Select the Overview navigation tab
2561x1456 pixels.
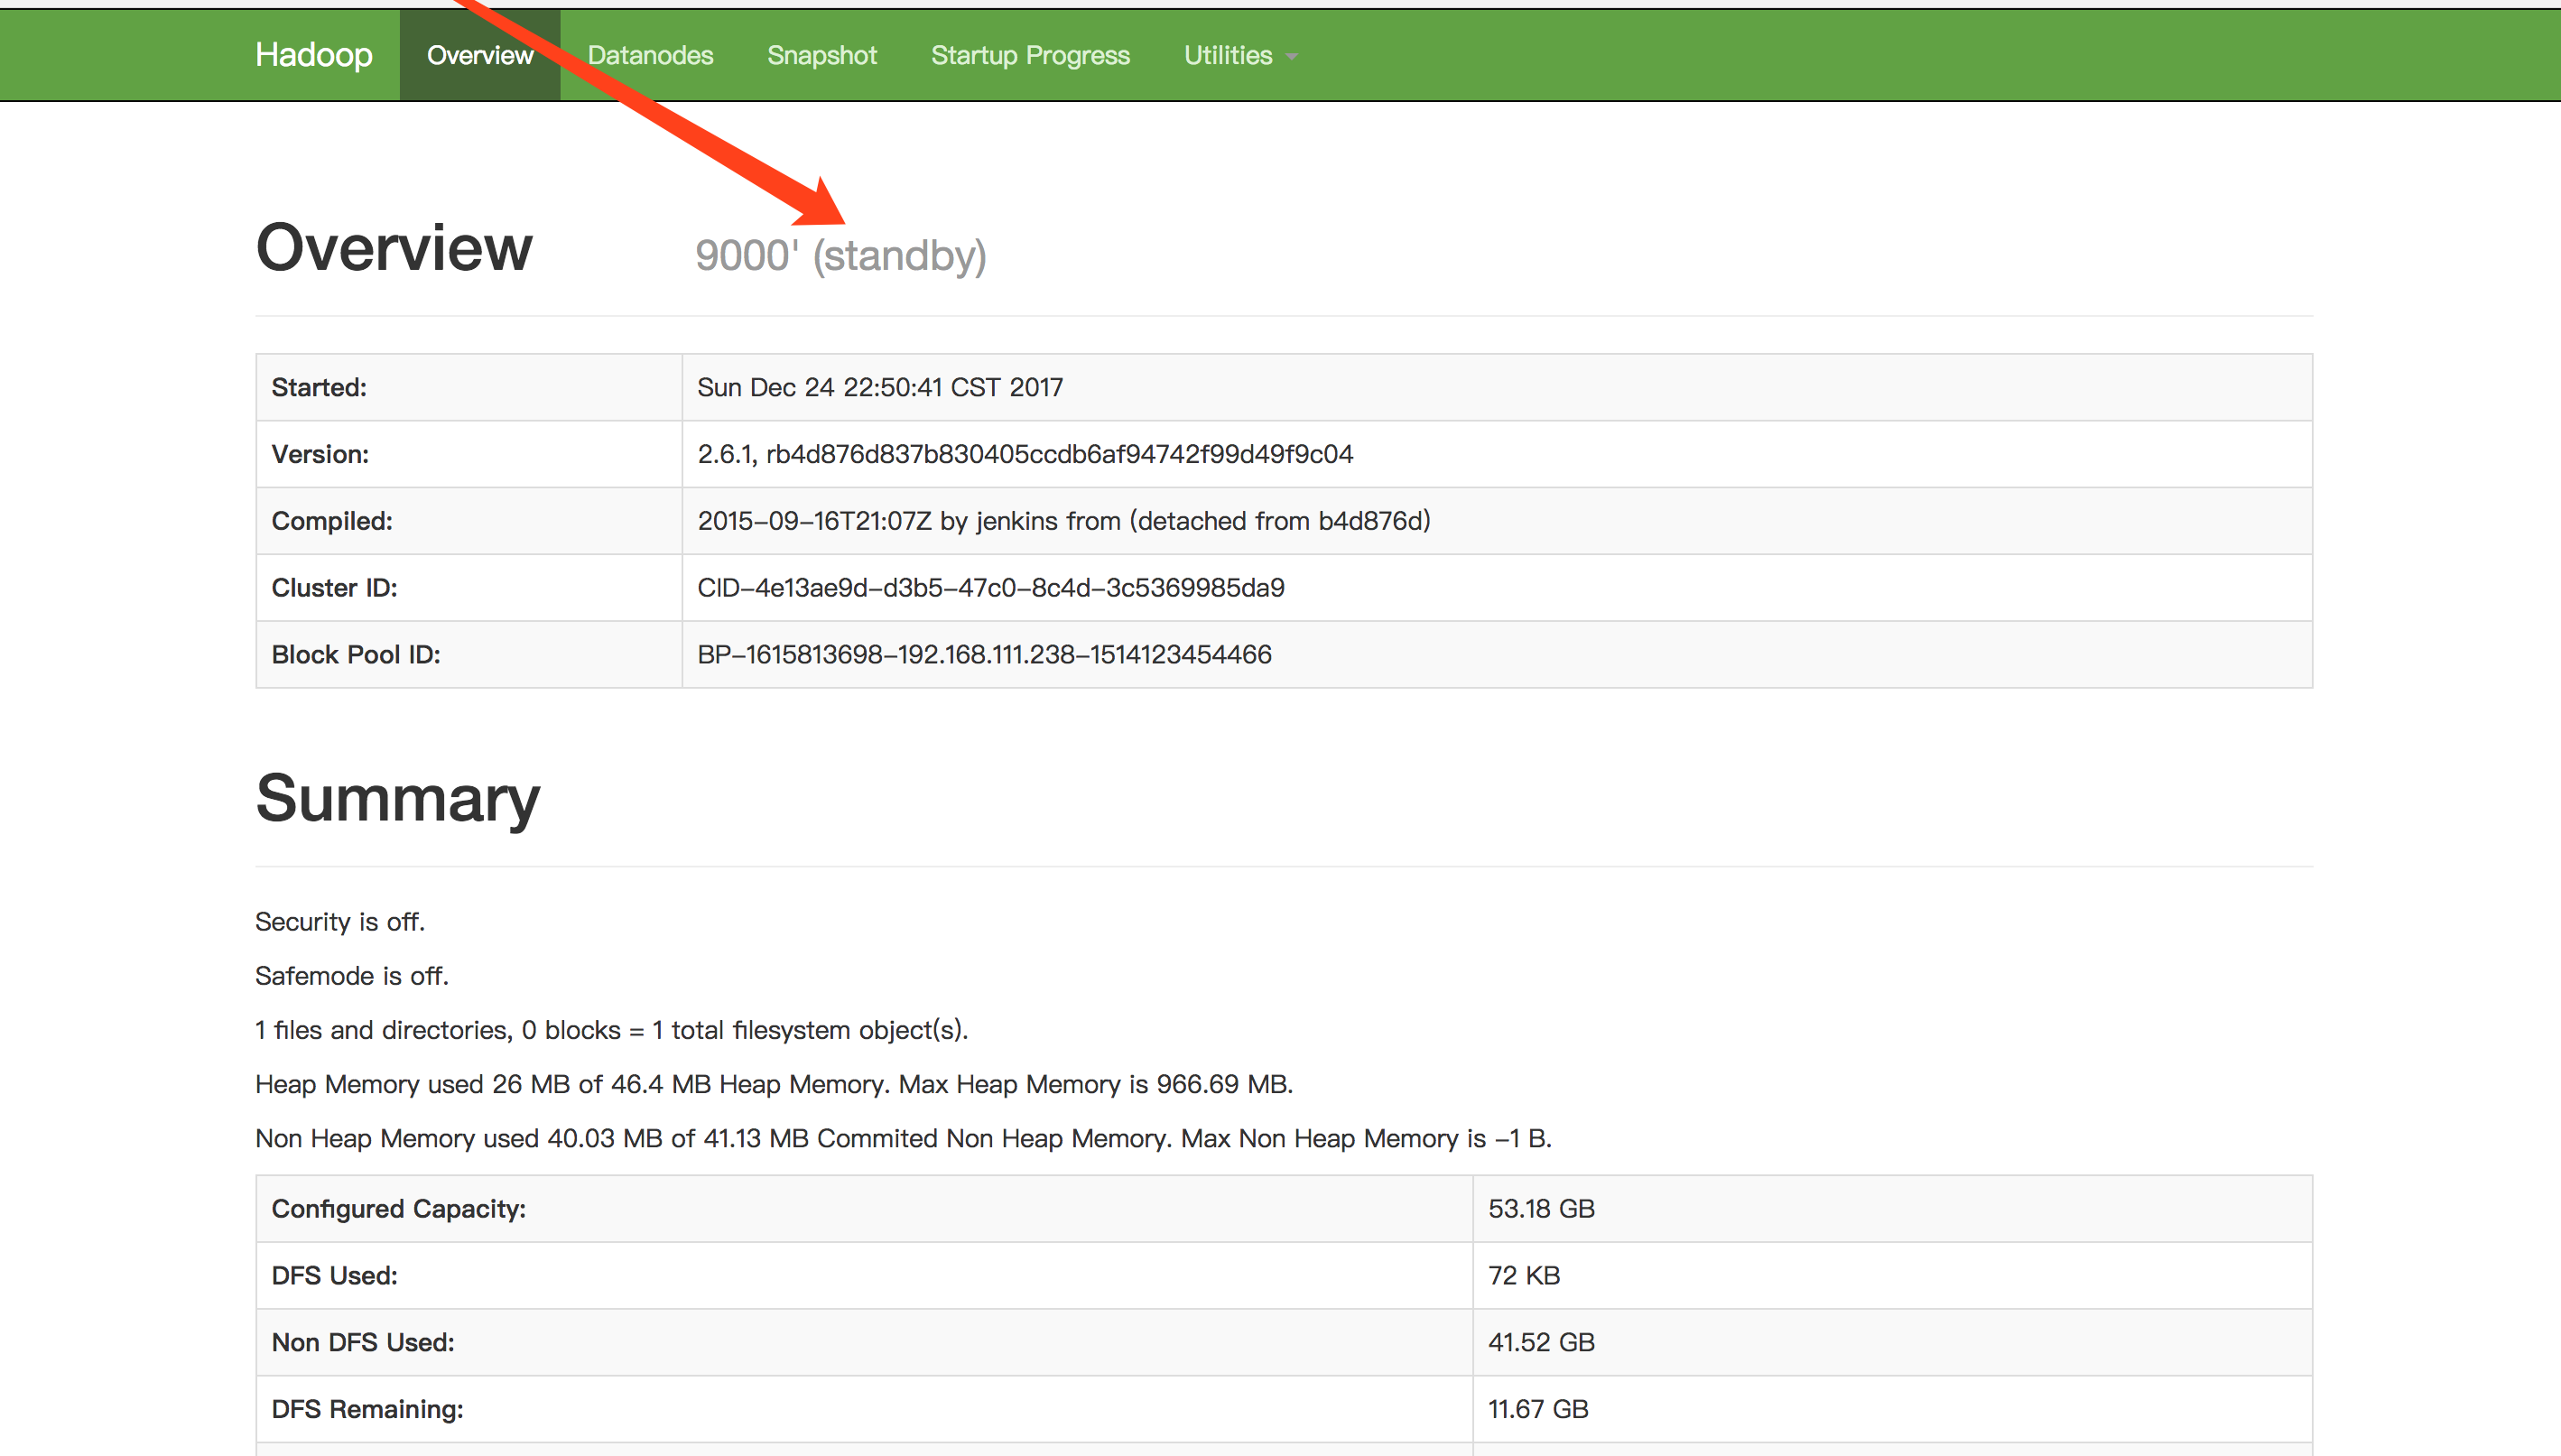(480, 55)
